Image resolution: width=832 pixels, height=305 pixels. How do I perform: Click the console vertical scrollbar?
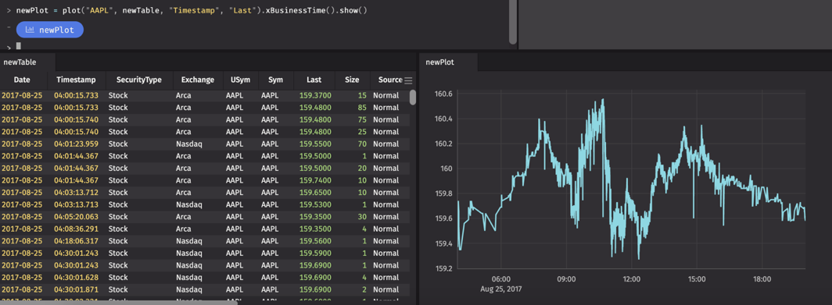point(513,22)
